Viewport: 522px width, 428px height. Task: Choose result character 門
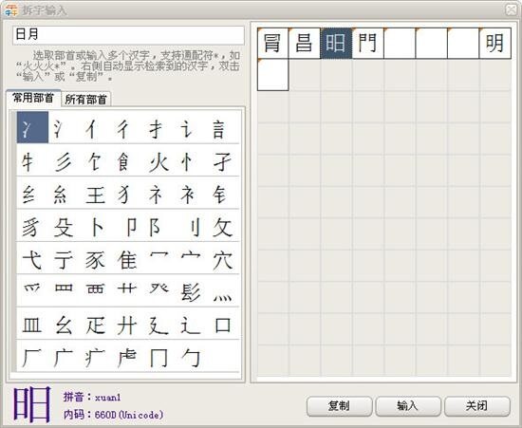tap(367, 44)
